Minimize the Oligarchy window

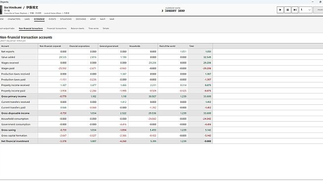pyautogui.click(x=313, y=2)
